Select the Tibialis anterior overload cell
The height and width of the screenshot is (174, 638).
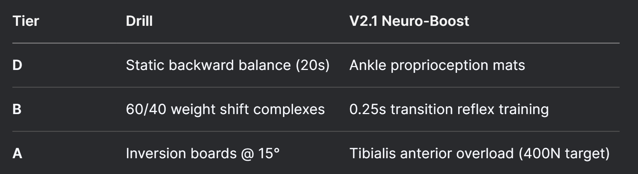479,154
